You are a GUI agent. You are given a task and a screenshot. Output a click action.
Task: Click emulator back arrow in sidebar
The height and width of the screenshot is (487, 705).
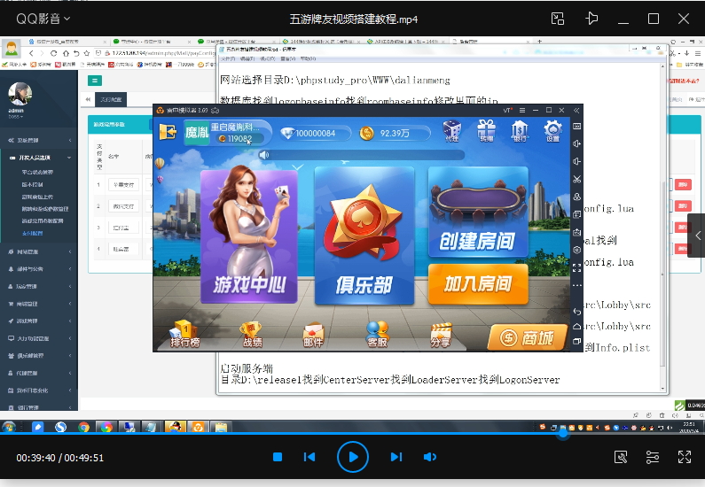pos(577,311)
